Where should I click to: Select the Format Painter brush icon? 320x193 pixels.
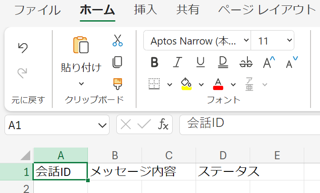pyautogui.click(x=118, y=83)
